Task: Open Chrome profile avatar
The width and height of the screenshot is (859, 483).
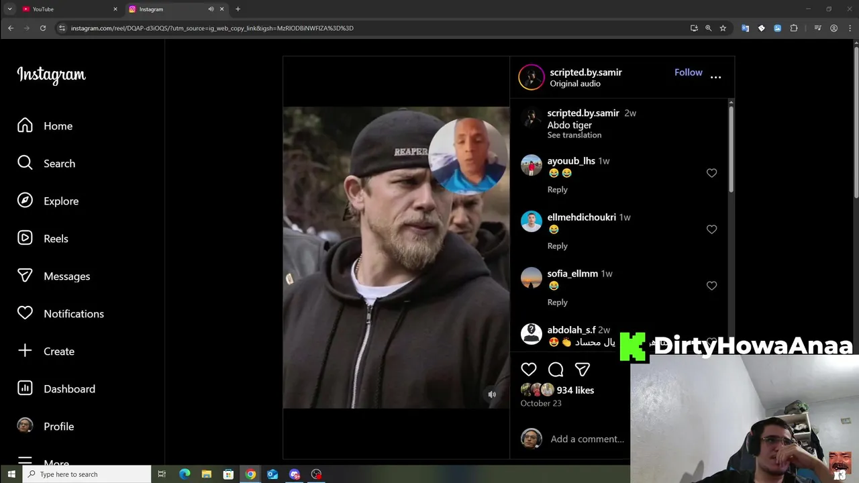Action: point(834,28)
